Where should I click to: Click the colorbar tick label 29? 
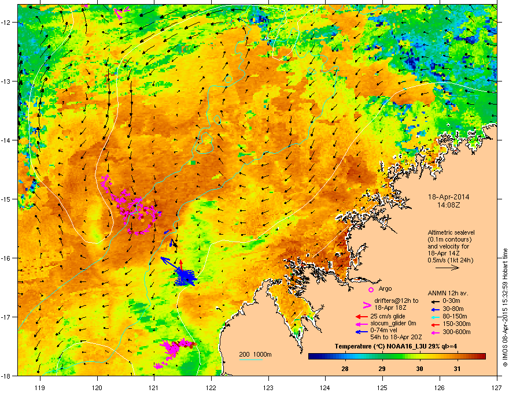(x=382, y=369)
